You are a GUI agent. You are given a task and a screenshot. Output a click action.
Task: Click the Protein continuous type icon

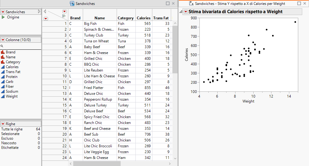pyautogui.click(x=3, y=77)
